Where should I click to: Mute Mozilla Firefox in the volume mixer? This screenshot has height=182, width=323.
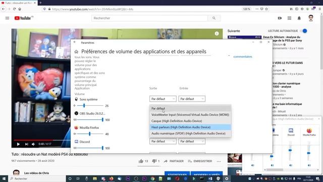click(309, 165)
